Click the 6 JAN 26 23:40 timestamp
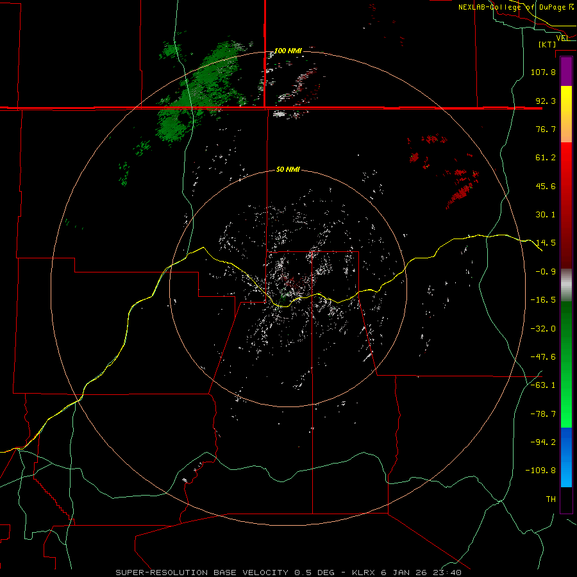 (x=421, y=573)
